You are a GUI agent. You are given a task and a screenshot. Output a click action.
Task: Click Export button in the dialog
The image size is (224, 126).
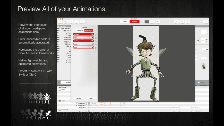tap(91, 98)
